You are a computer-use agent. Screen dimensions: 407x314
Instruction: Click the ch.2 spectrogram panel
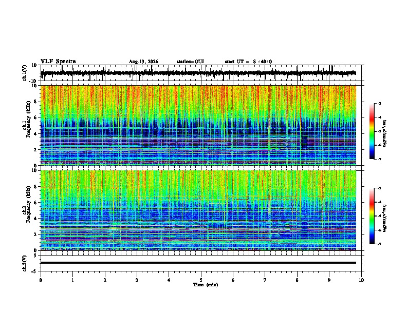click(198, 210)
